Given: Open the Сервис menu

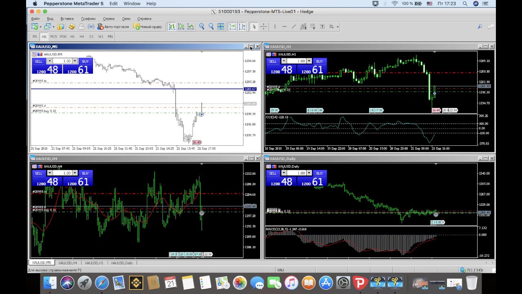Looking at the screenshot, I should pos(109,19).
